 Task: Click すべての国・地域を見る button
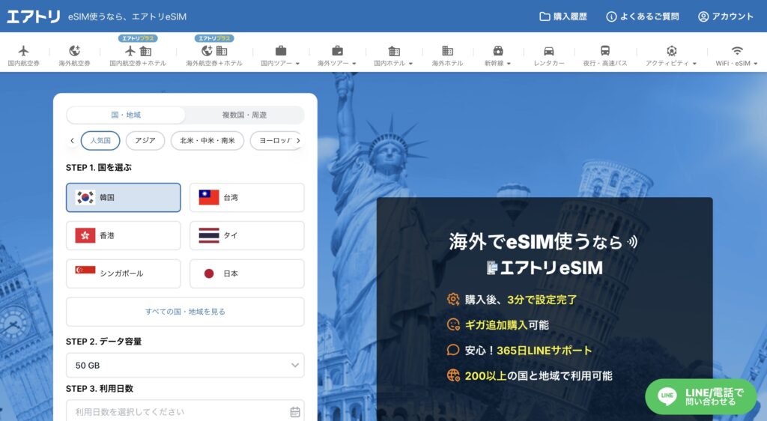[185, 312]
